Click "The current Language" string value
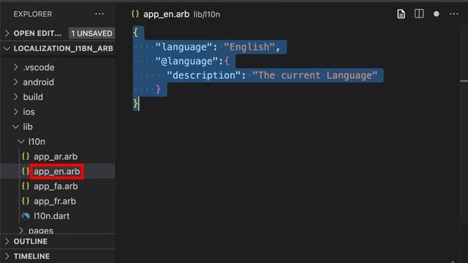Screen dimensions: 468x263 (315, 75)
